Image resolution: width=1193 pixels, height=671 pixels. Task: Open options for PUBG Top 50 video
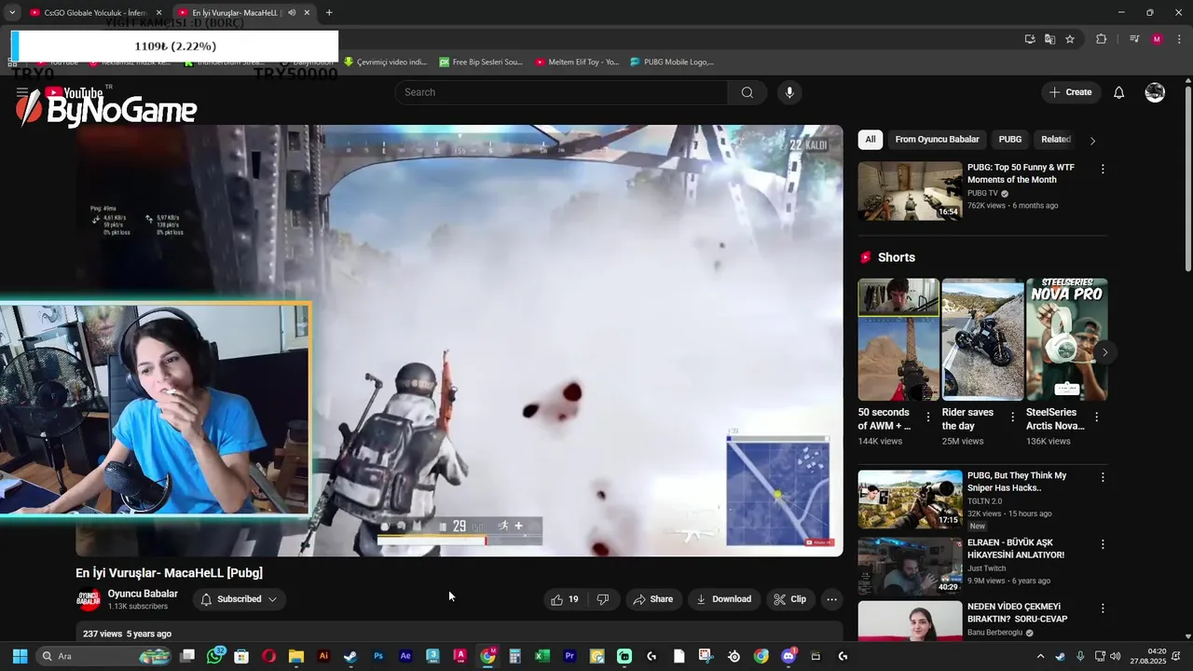(x=1103, y=170)
